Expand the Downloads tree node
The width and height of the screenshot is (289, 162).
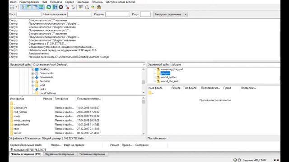click(33, 77)
